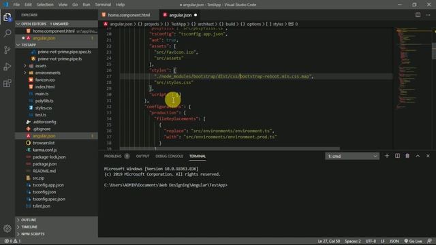Open test.ts in explorer

point(41,115)
